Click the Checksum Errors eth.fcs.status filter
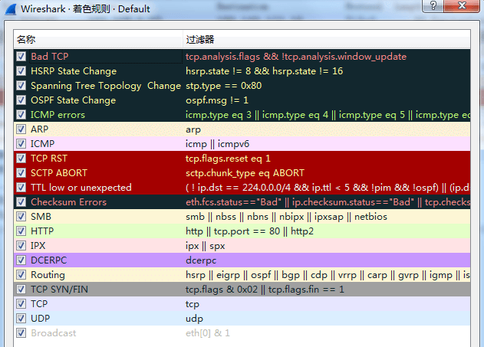 click(x=328, y=202)
